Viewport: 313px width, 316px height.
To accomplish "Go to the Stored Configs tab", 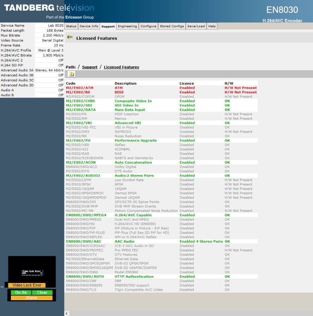I will tap(172, 26).
